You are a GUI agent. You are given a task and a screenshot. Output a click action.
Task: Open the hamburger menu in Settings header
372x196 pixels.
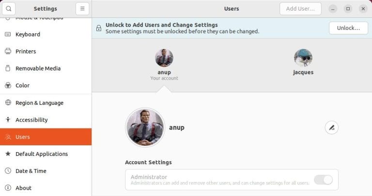[x=82, y=9]
